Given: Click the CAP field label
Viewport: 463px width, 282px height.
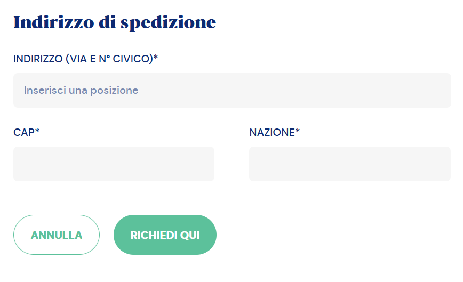Looking at the screenshot, I should coord(24,132).
